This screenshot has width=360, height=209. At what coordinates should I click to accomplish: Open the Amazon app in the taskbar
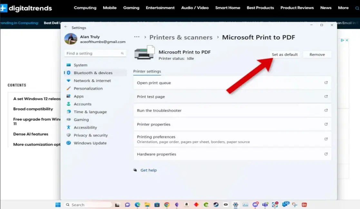pyautogui.click(x=186, y=204)
